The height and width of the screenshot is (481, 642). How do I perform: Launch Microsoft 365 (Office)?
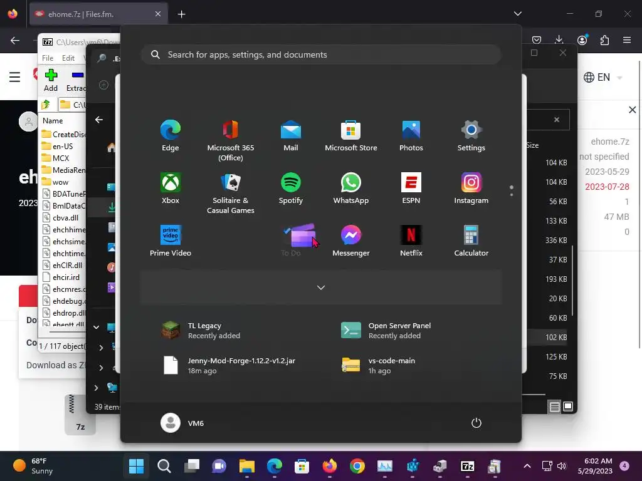(x=231, y=141)
